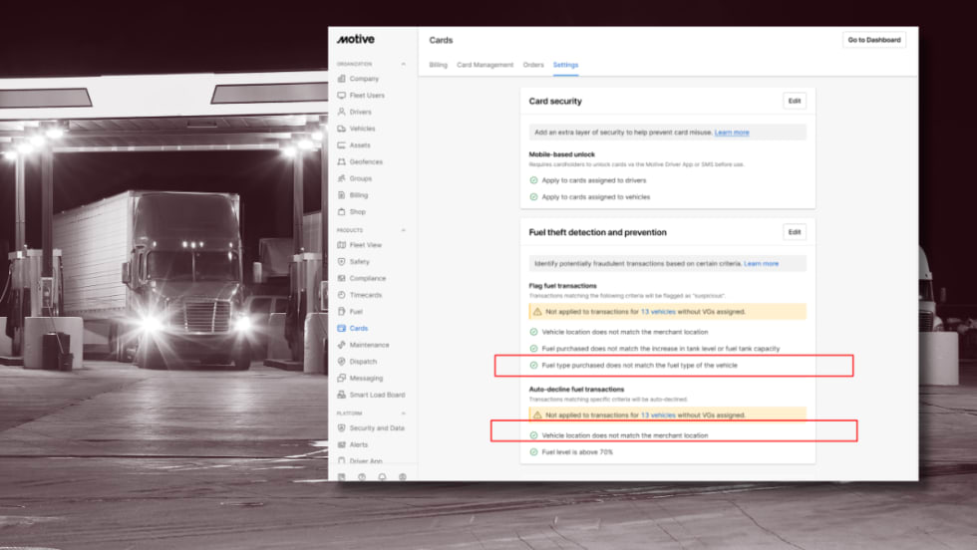Screen dimensions: 977x550
Task: Click the Motive logo
Action: point(355,40)
